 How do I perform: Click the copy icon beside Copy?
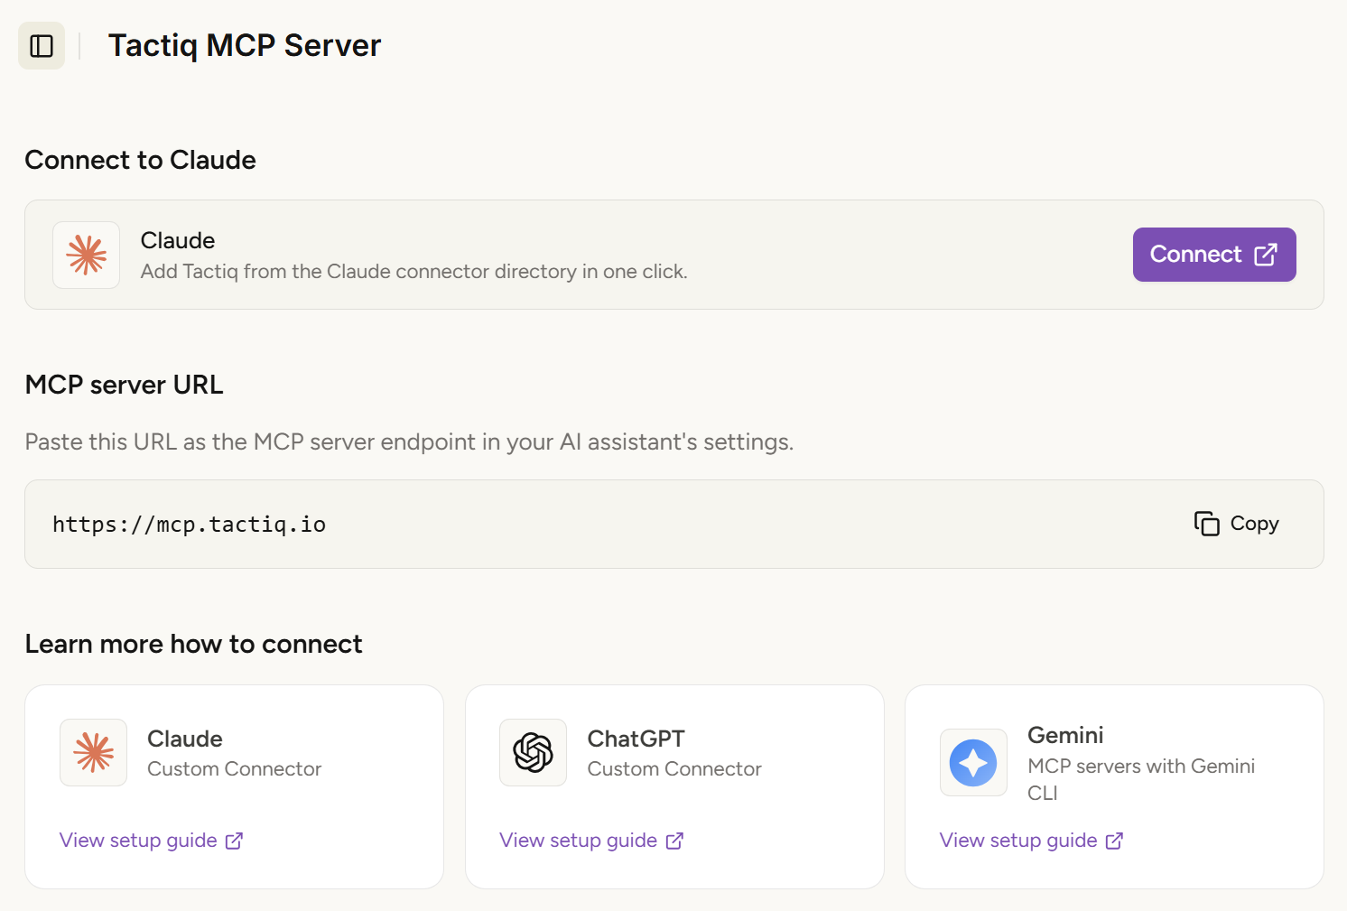tap(1206, 524)
